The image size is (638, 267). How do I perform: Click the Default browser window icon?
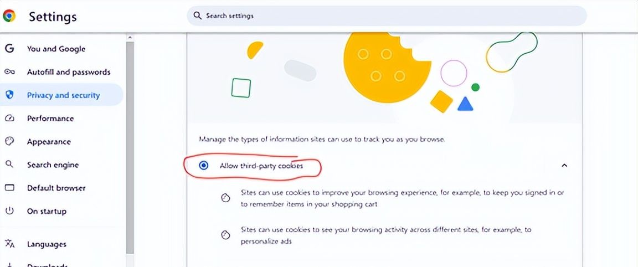point(9,188)
